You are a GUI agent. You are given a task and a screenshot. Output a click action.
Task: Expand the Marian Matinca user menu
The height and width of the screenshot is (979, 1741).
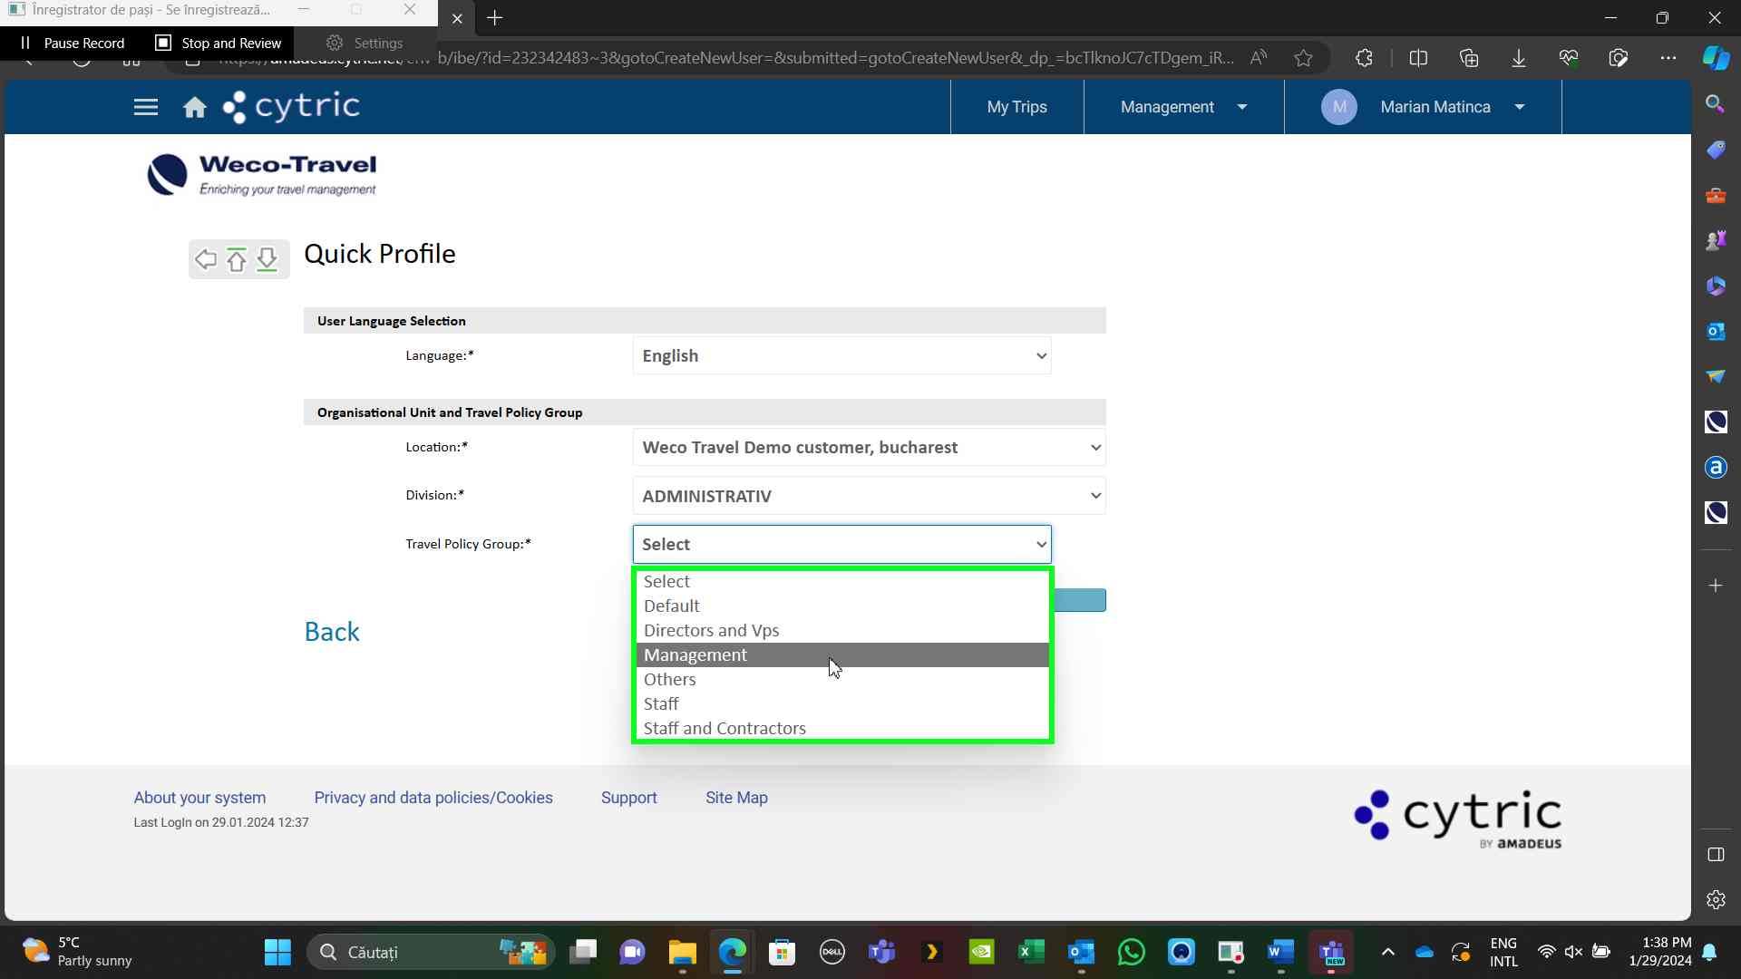click(1423, 107)
